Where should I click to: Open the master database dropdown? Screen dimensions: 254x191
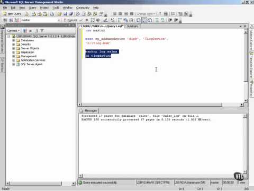tap(59, 20)
